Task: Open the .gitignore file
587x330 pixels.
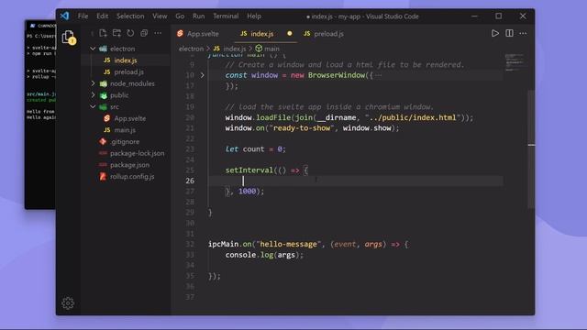Action: tap(125, 141)
